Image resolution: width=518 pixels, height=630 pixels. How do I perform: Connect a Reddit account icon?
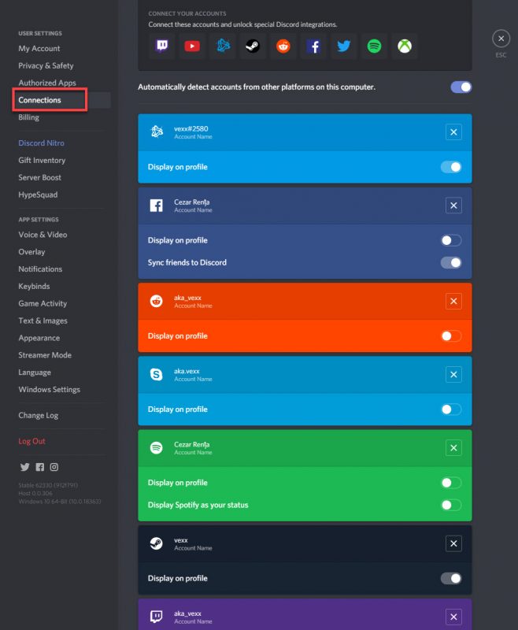[x=283, y=46]
